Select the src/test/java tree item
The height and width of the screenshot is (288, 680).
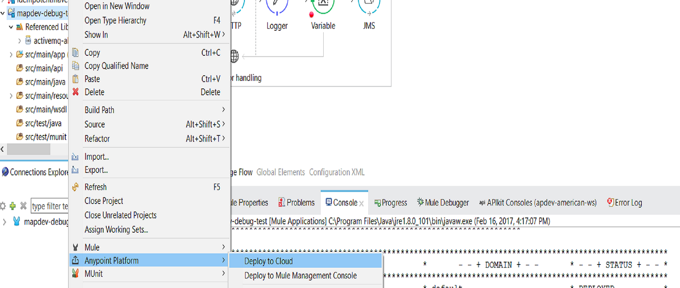click(39, 123)
